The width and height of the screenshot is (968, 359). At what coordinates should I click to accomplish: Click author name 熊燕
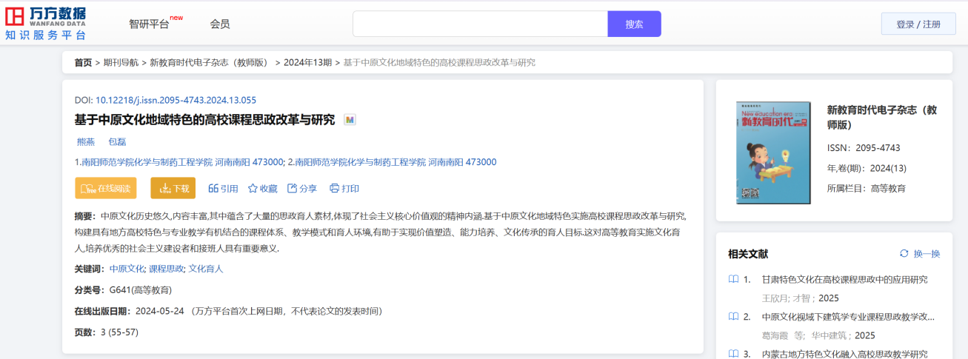(86, 141)
